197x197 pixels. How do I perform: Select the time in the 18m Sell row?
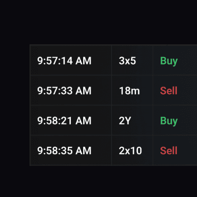[x=71, y=90]
